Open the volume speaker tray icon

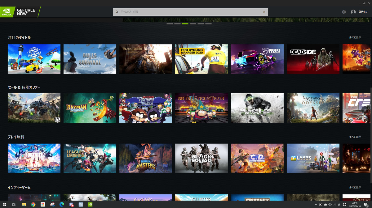click(x=334, y=205)
